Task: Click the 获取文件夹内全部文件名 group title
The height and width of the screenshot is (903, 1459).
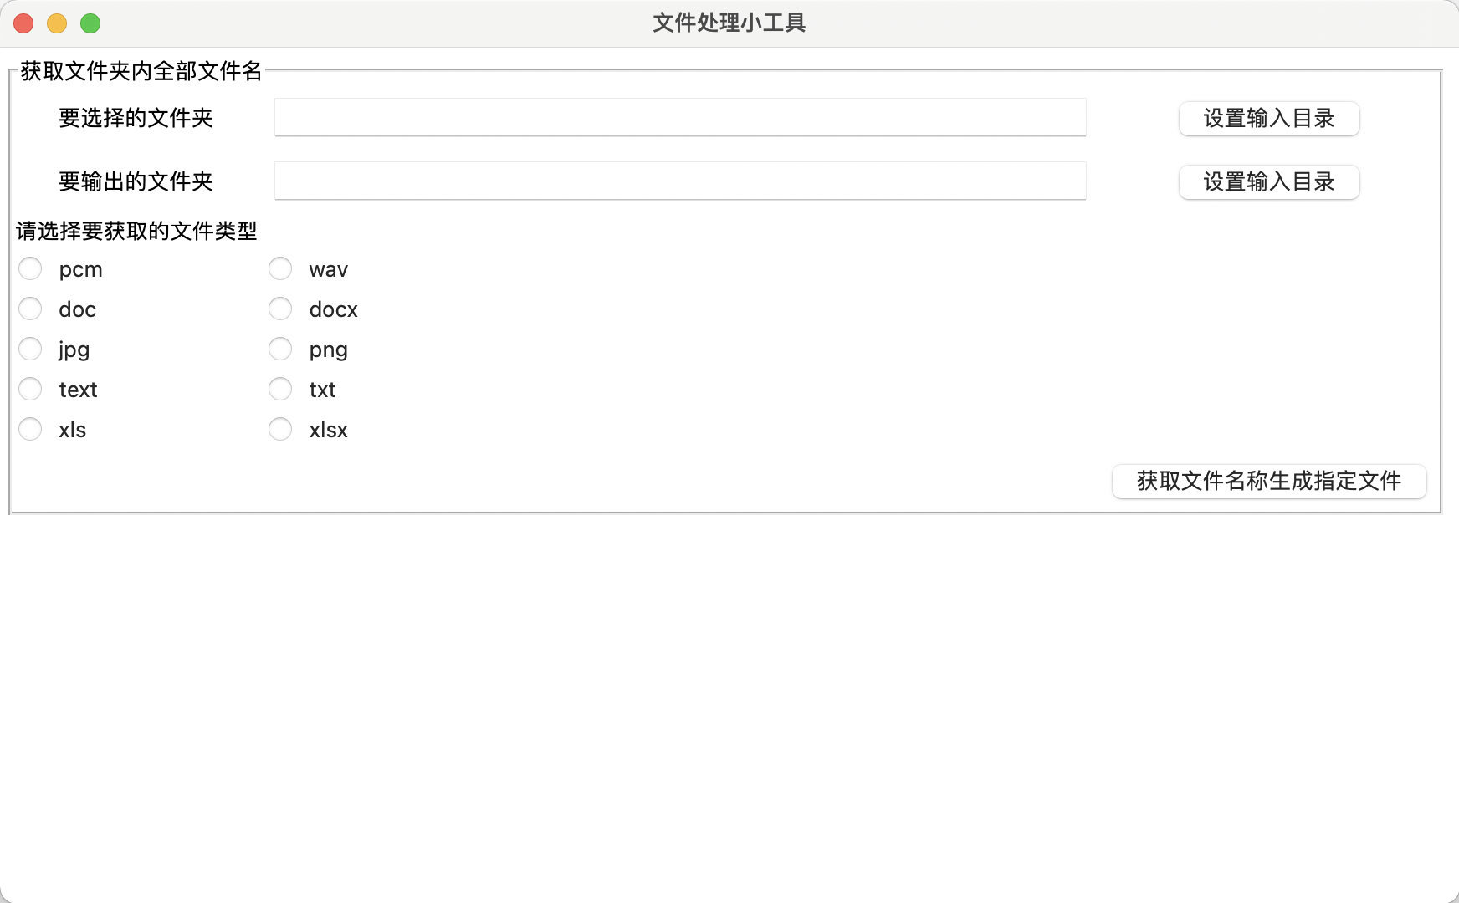Action: [141, 71]
